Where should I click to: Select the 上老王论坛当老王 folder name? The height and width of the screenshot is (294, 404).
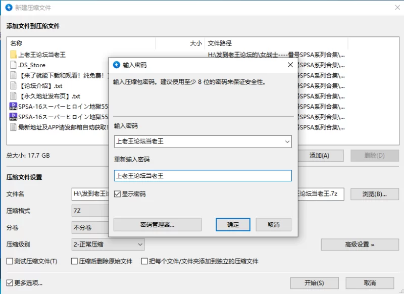coord(42,55)
